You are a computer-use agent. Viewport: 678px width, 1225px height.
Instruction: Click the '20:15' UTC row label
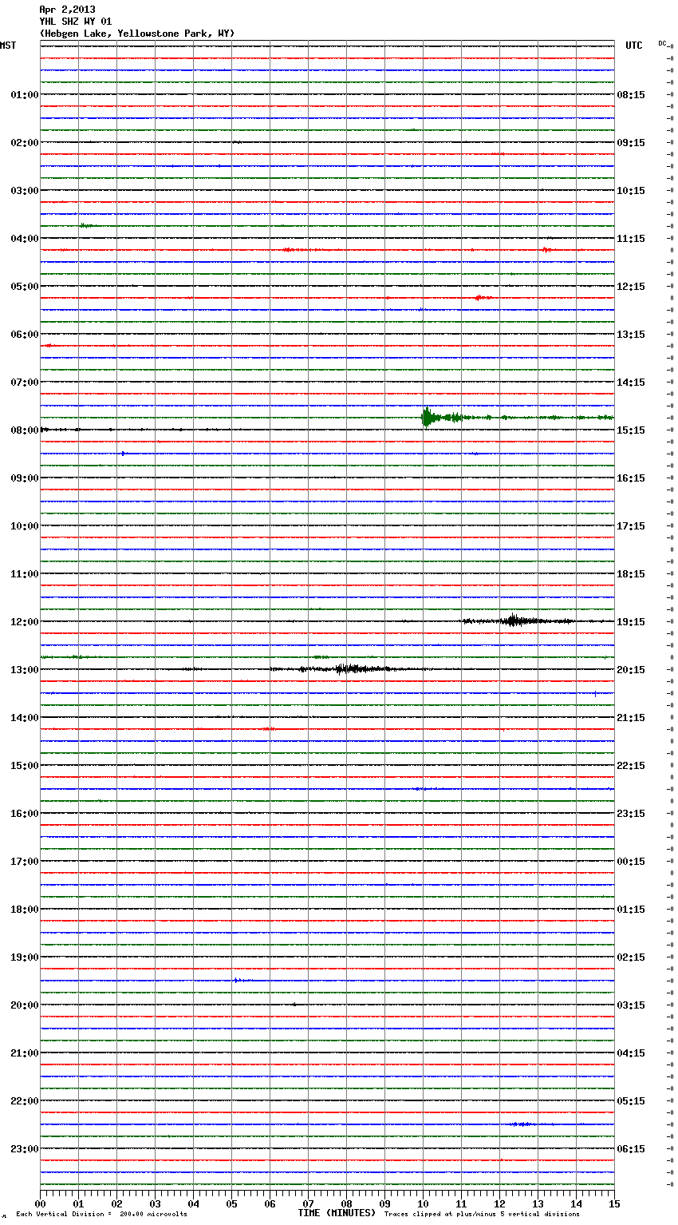click(x=631, y=670)
